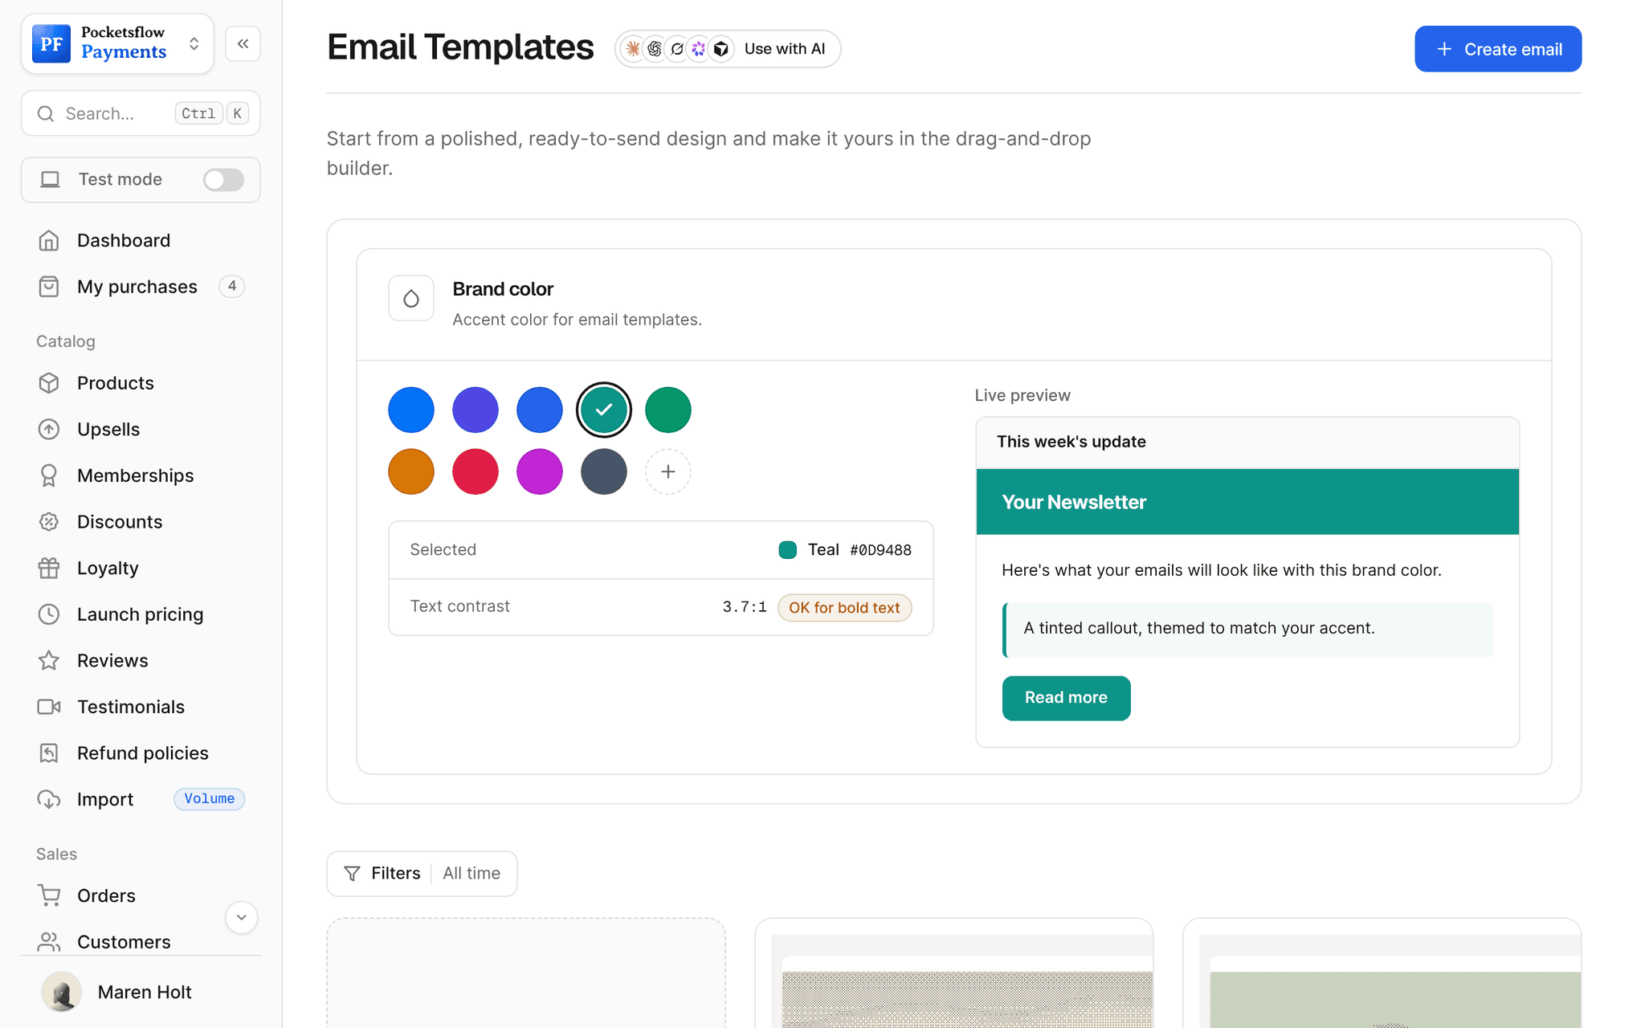1645x1028 pixels.
Task: Select the royal blue third swatch
Action: [x=540, y=410]
